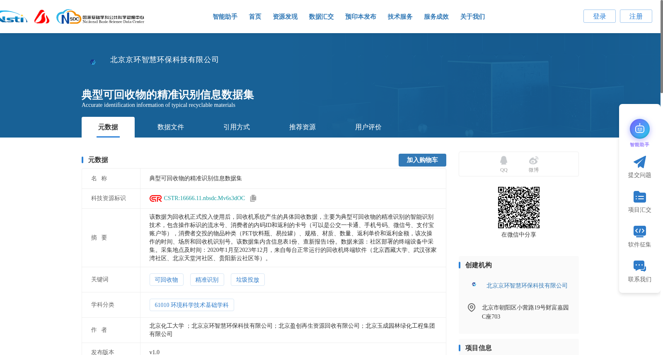Open the smart assistant robot icon

point(639,129)
